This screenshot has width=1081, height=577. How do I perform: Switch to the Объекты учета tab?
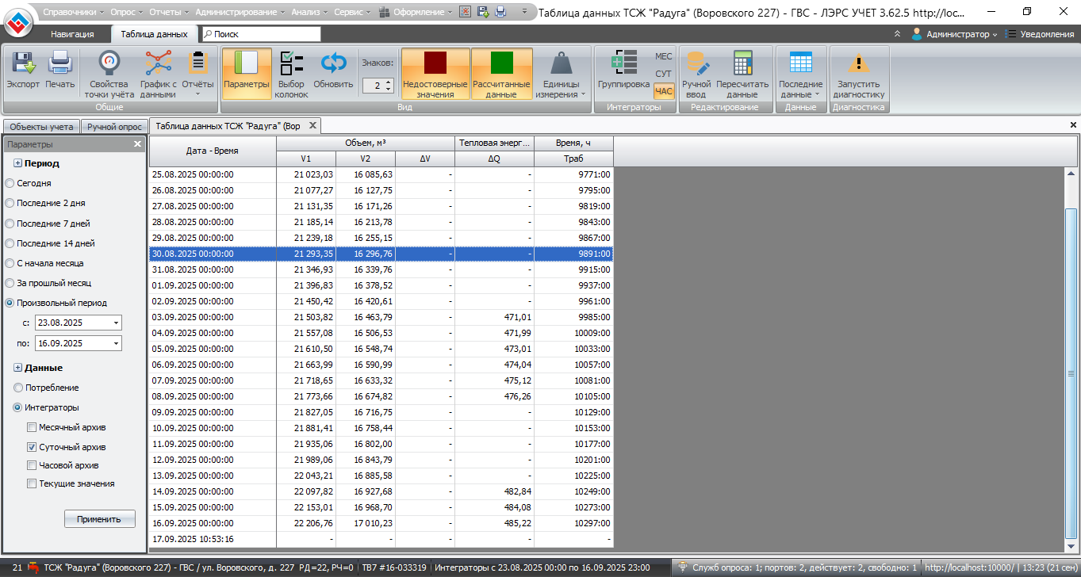pyautogui.click(x=41, y=127)
